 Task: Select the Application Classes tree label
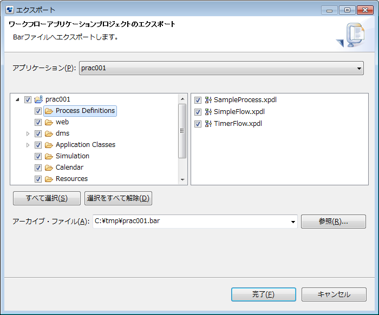coord(86,145)
